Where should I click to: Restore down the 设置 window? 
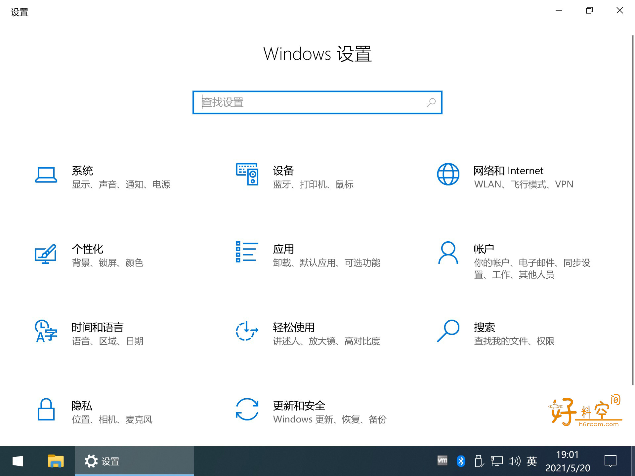pos(589,11)
